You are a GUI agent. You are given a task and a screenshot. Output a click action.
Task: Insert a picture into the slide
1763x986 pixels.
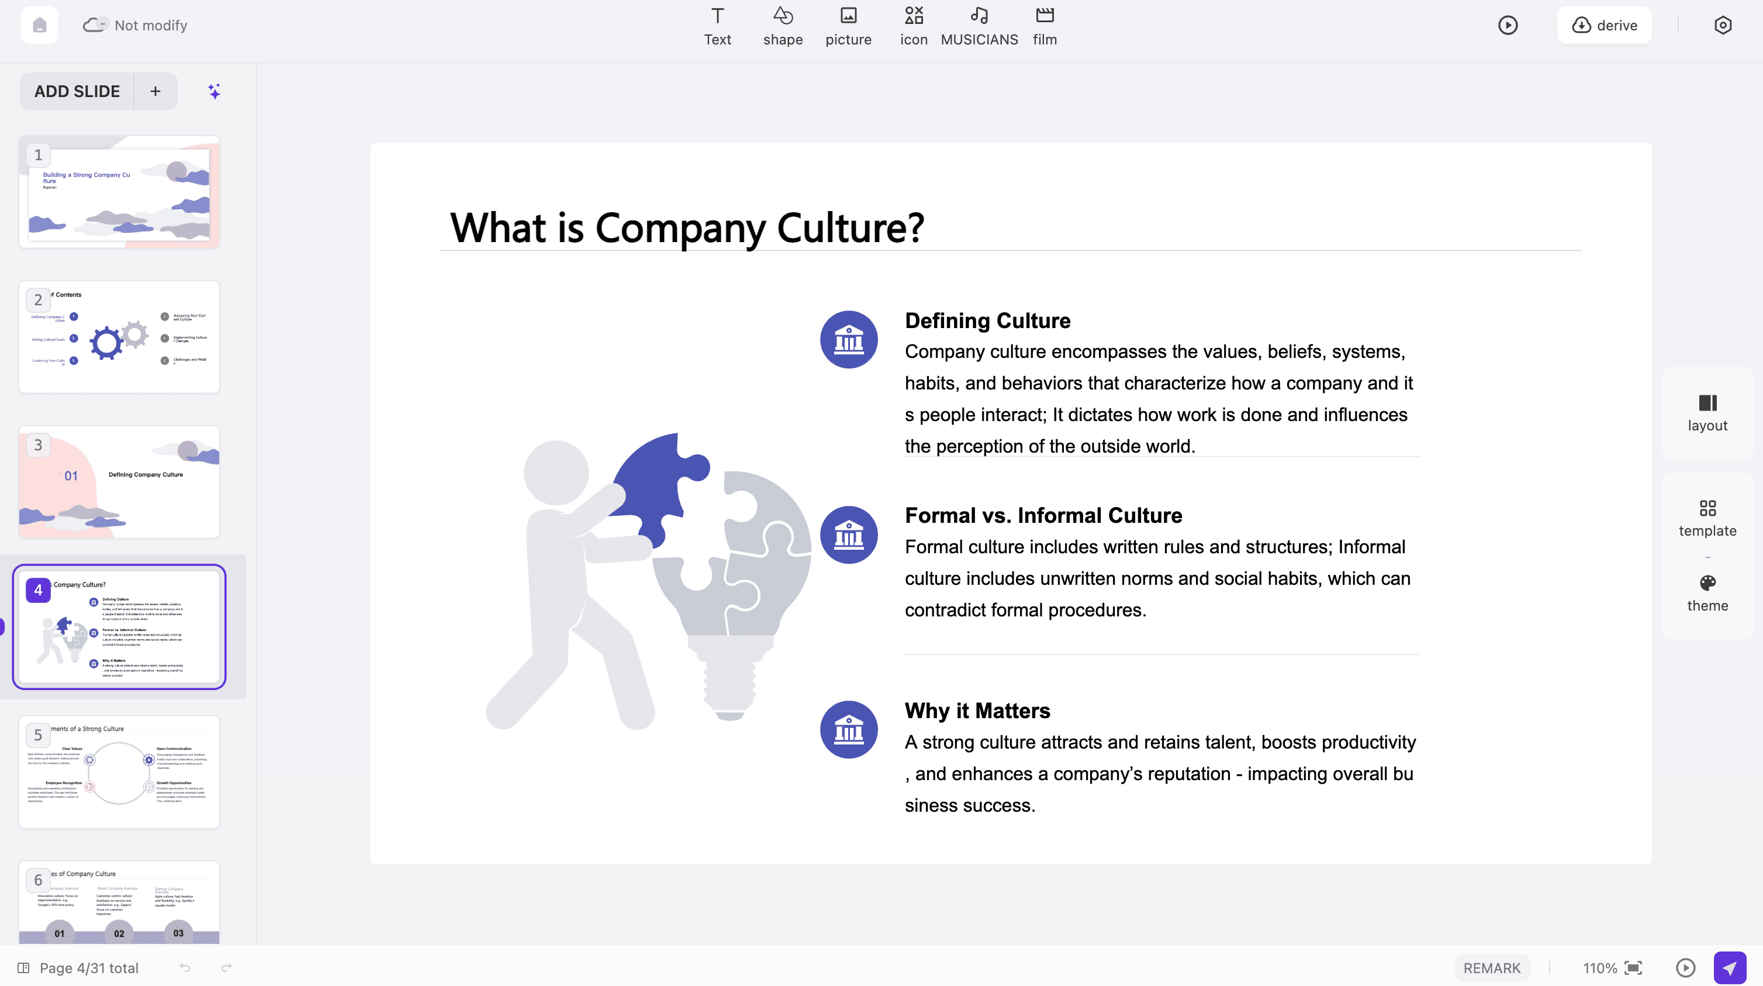(x=848, y=25)
